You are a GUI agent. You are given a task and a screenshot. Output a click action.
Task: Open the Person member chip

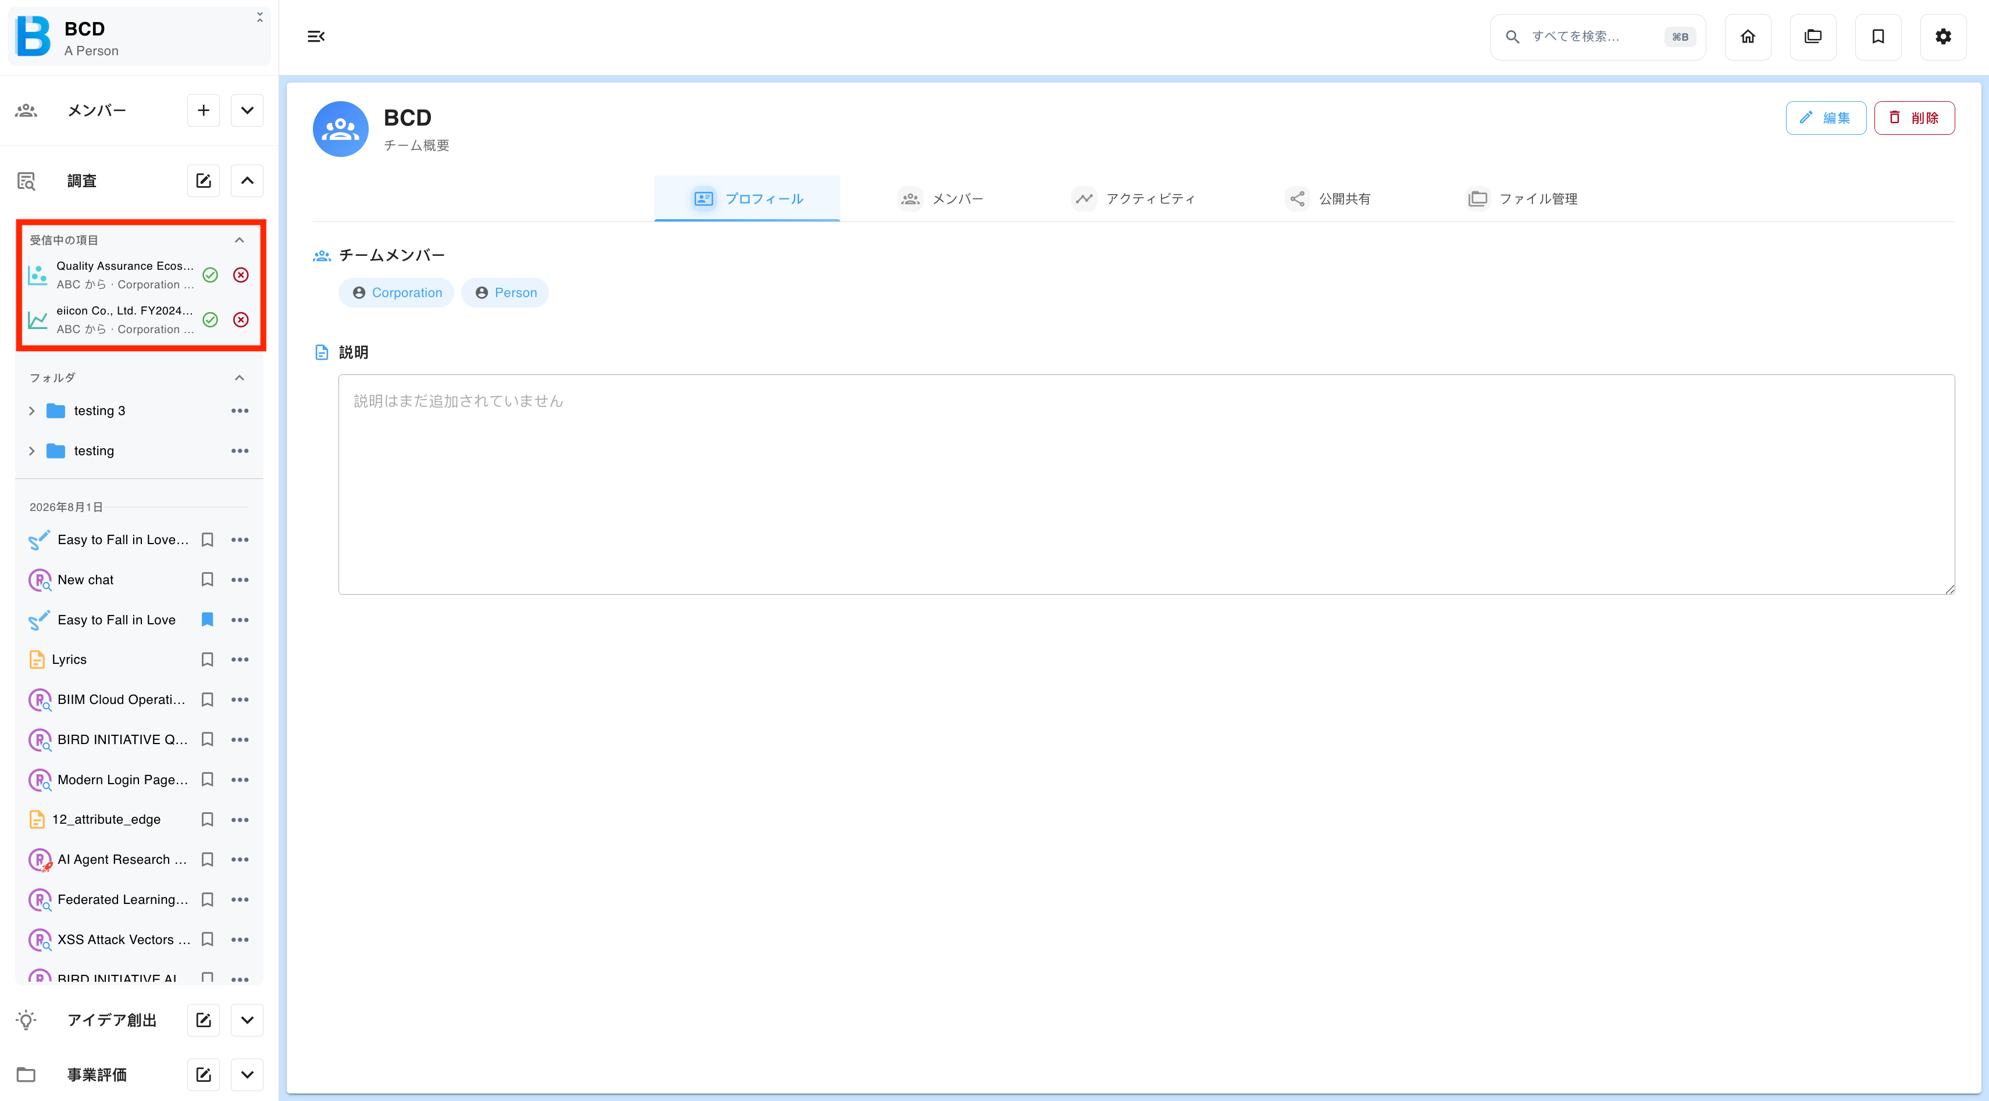(x=505, y=292)
